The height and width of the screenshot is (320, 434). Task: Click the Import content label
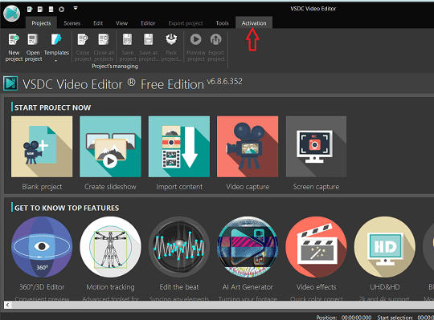[x=179, y=187]
